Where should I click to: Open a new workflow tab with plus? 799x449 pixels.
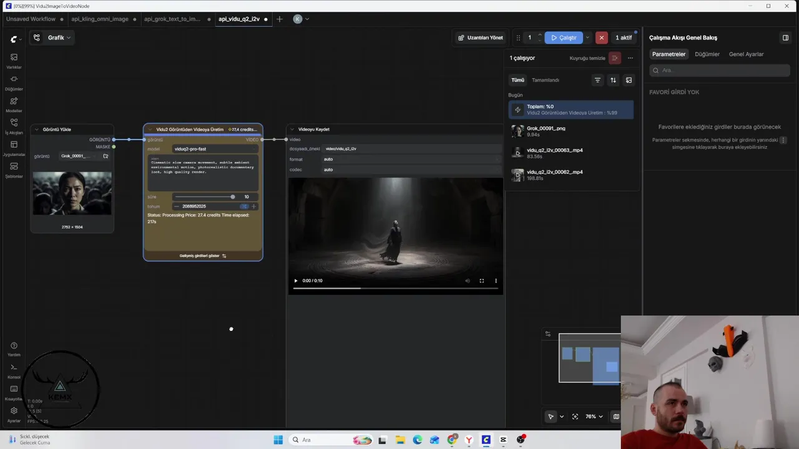[280, 19]
